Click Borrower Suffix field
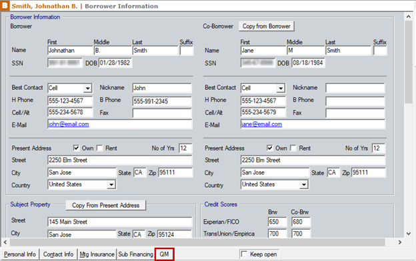Image resolution: width=416 pixels, height=261 pixels. point(187,51)
